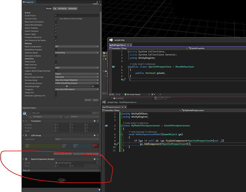Select the Materials tab
Image resolution: width=246 pixels, height=192 pixels.
tap(72, 8)
